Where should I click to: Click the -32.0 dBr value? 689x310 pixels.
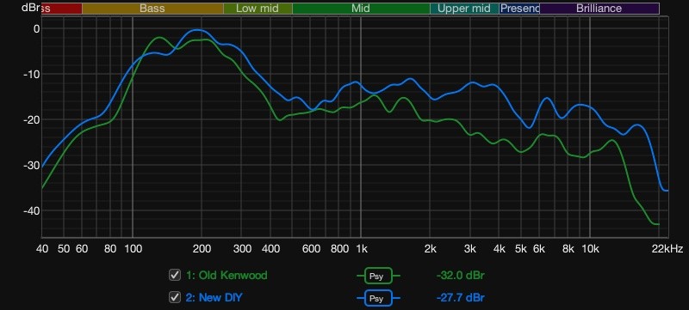tap(461, 276)
